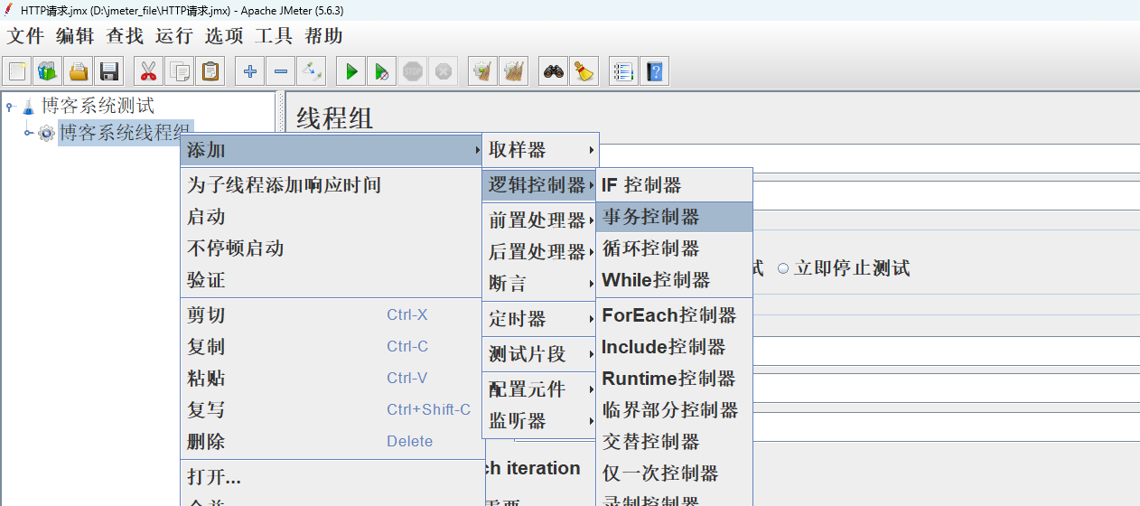Image resolution: width=1140 pixels, height=506 pixels.
Task: Open the 取样器 submenu
Action: [540, 150]
